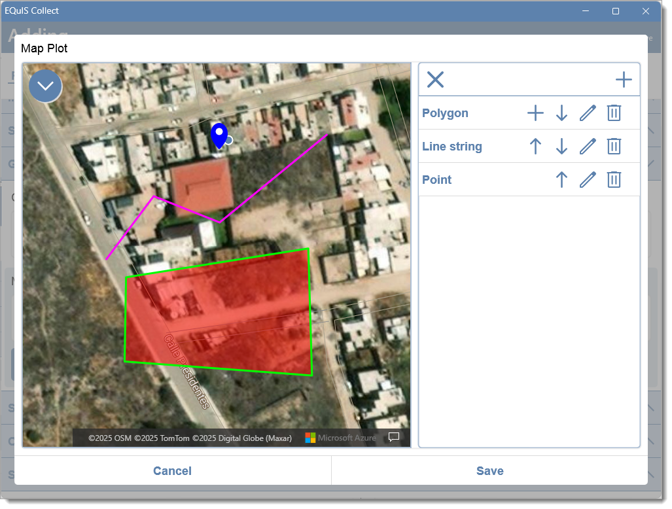Expand the map options chevron button
The image size is (672, 509).
[x=45, y=86]
